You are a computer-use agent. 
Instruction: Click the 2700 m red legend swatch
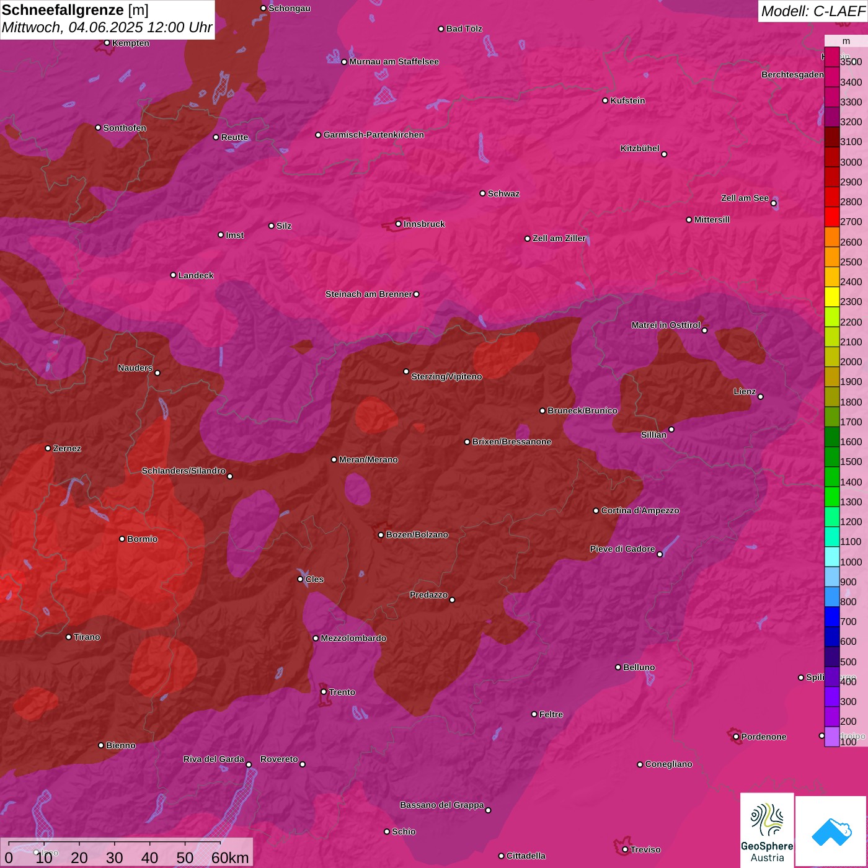(x=831, y=217)
